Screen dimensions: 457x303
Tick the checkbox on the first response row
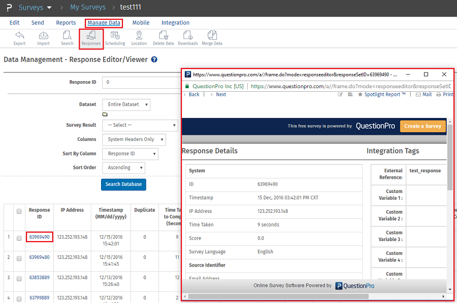pyautogui.click(x=19, y=236)
